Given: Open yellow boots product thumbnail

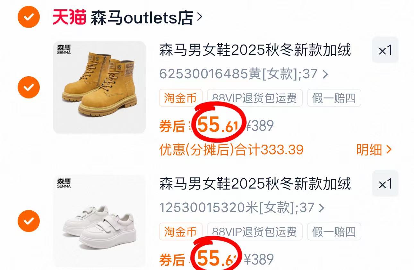Looking at the screenshot, I should (x=99, y=87).
